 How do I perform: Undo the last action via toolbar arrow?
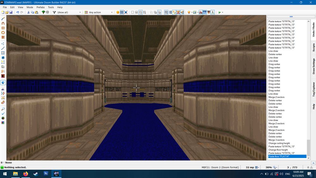point(18,12)
